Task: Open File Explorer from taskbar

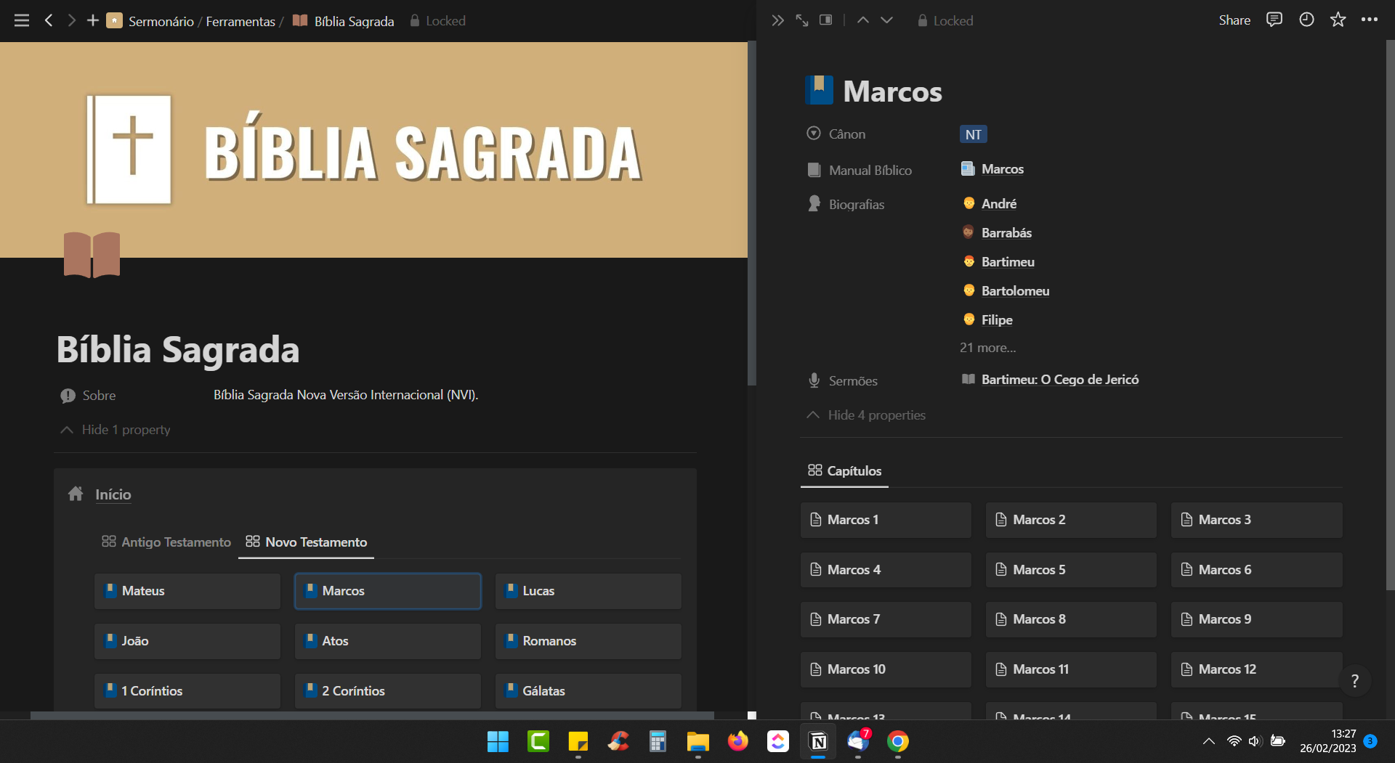Action: pos(697,741)
